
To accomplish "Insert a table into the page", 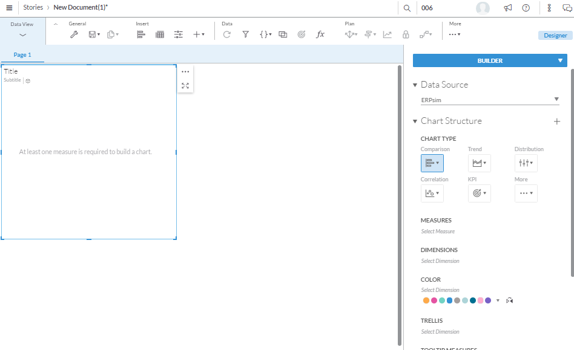I will pyautogui.click(x=159, y=34).
